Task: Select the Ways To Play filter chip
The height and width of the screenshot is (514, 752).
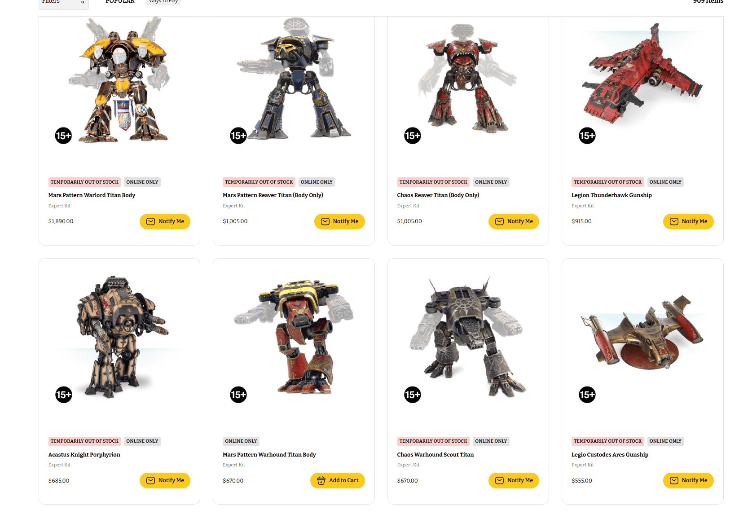Action: (163, 2)
